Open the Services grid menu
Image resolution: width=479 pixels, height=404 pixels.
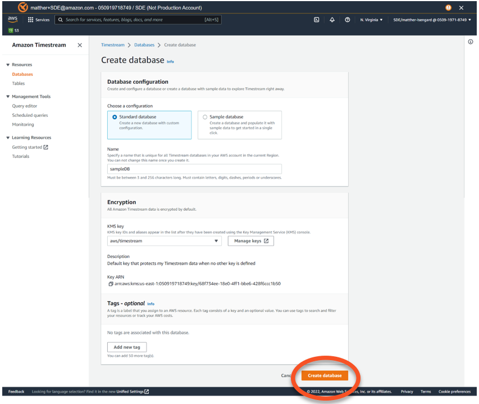point(39,20)
